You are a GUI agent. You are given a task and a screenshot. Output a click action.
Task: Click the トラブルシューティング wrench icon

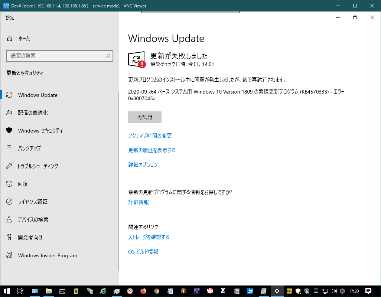(x=9, y=166)
